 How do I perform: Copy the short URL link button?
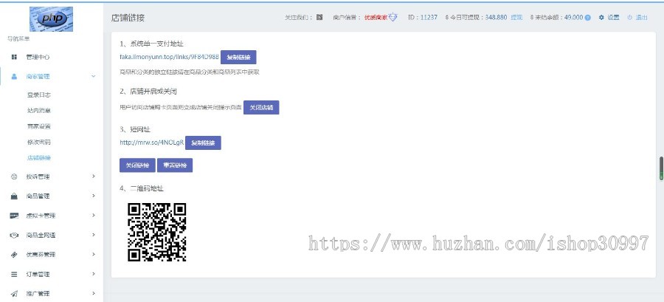coord(204,143)
